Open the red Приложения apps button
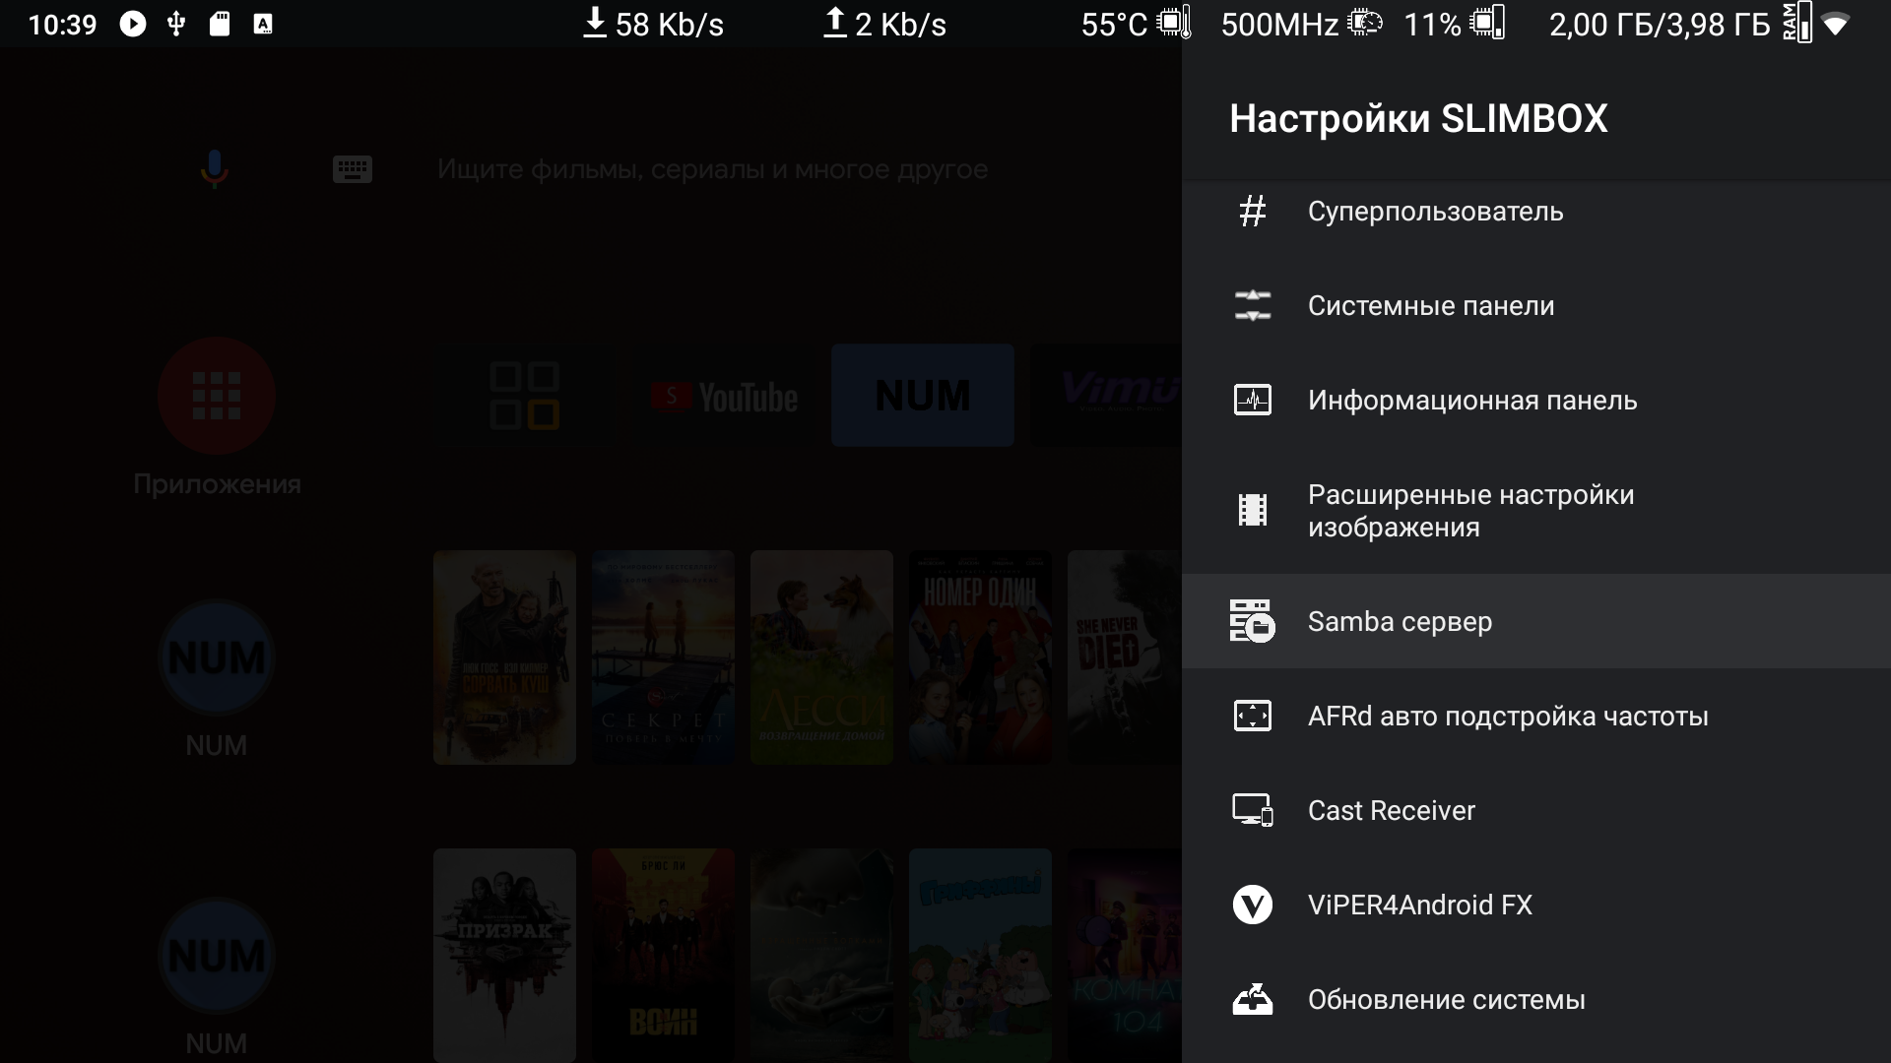This screenshot has width=1891, height=1063. 217,396
